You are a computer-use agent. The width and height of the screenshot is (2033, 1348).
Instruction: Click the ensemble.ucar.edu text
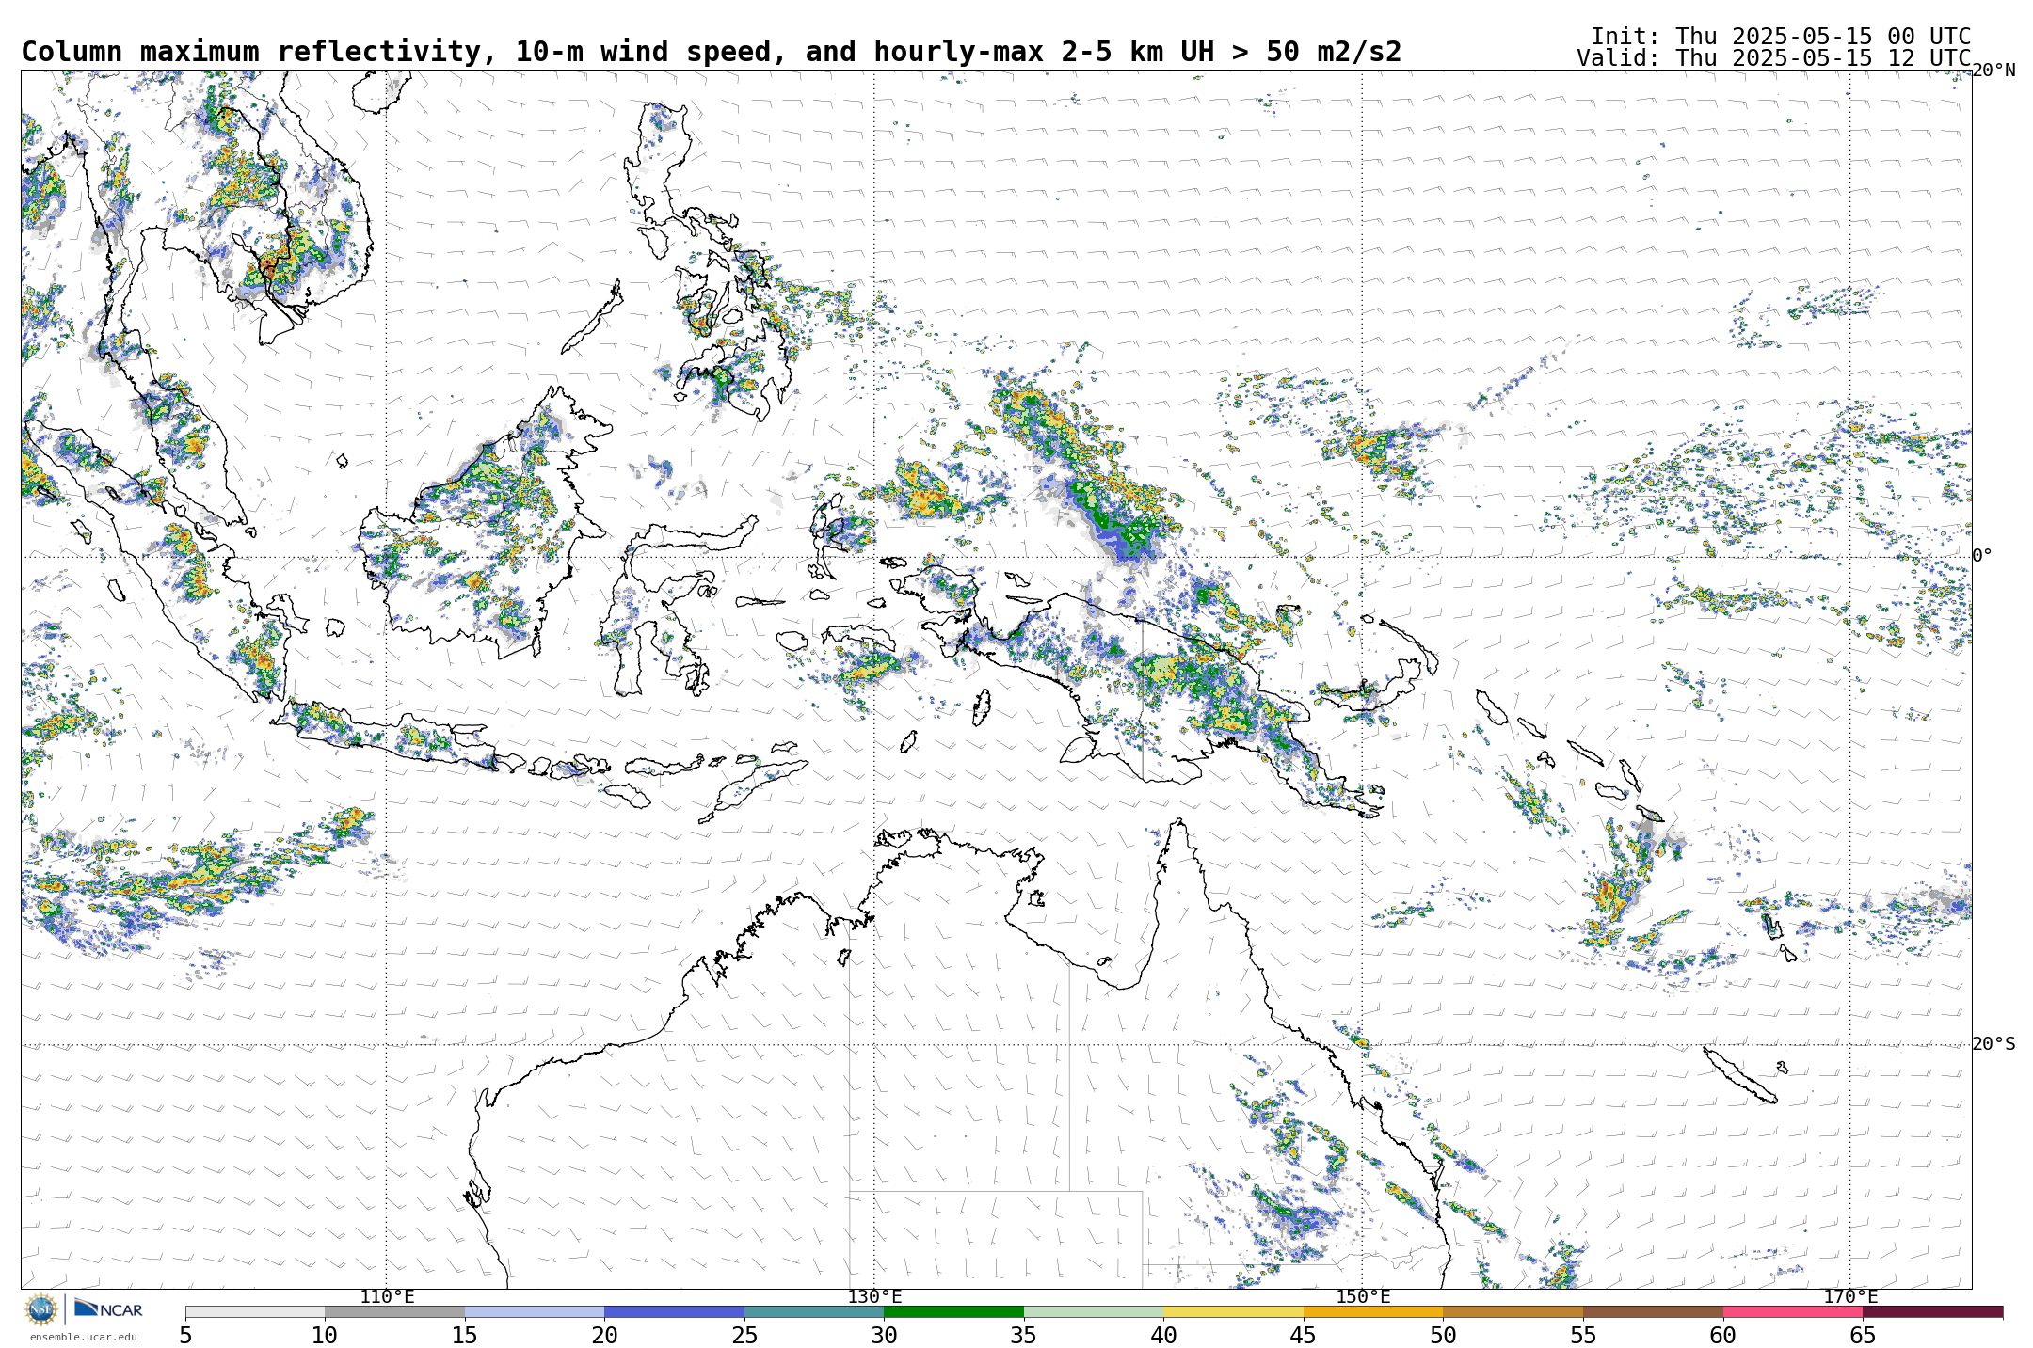pos(83,1337)
